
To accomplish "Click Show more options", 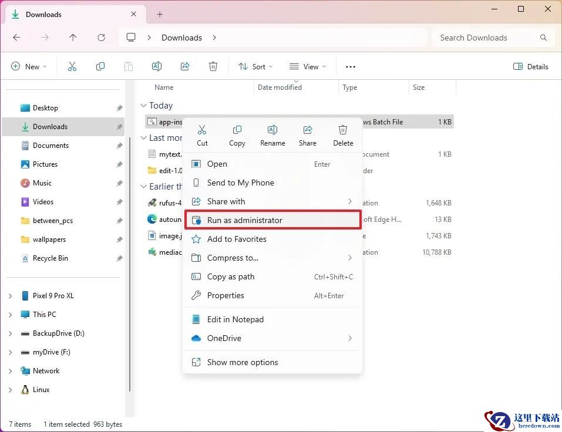I will click(272, 362).
